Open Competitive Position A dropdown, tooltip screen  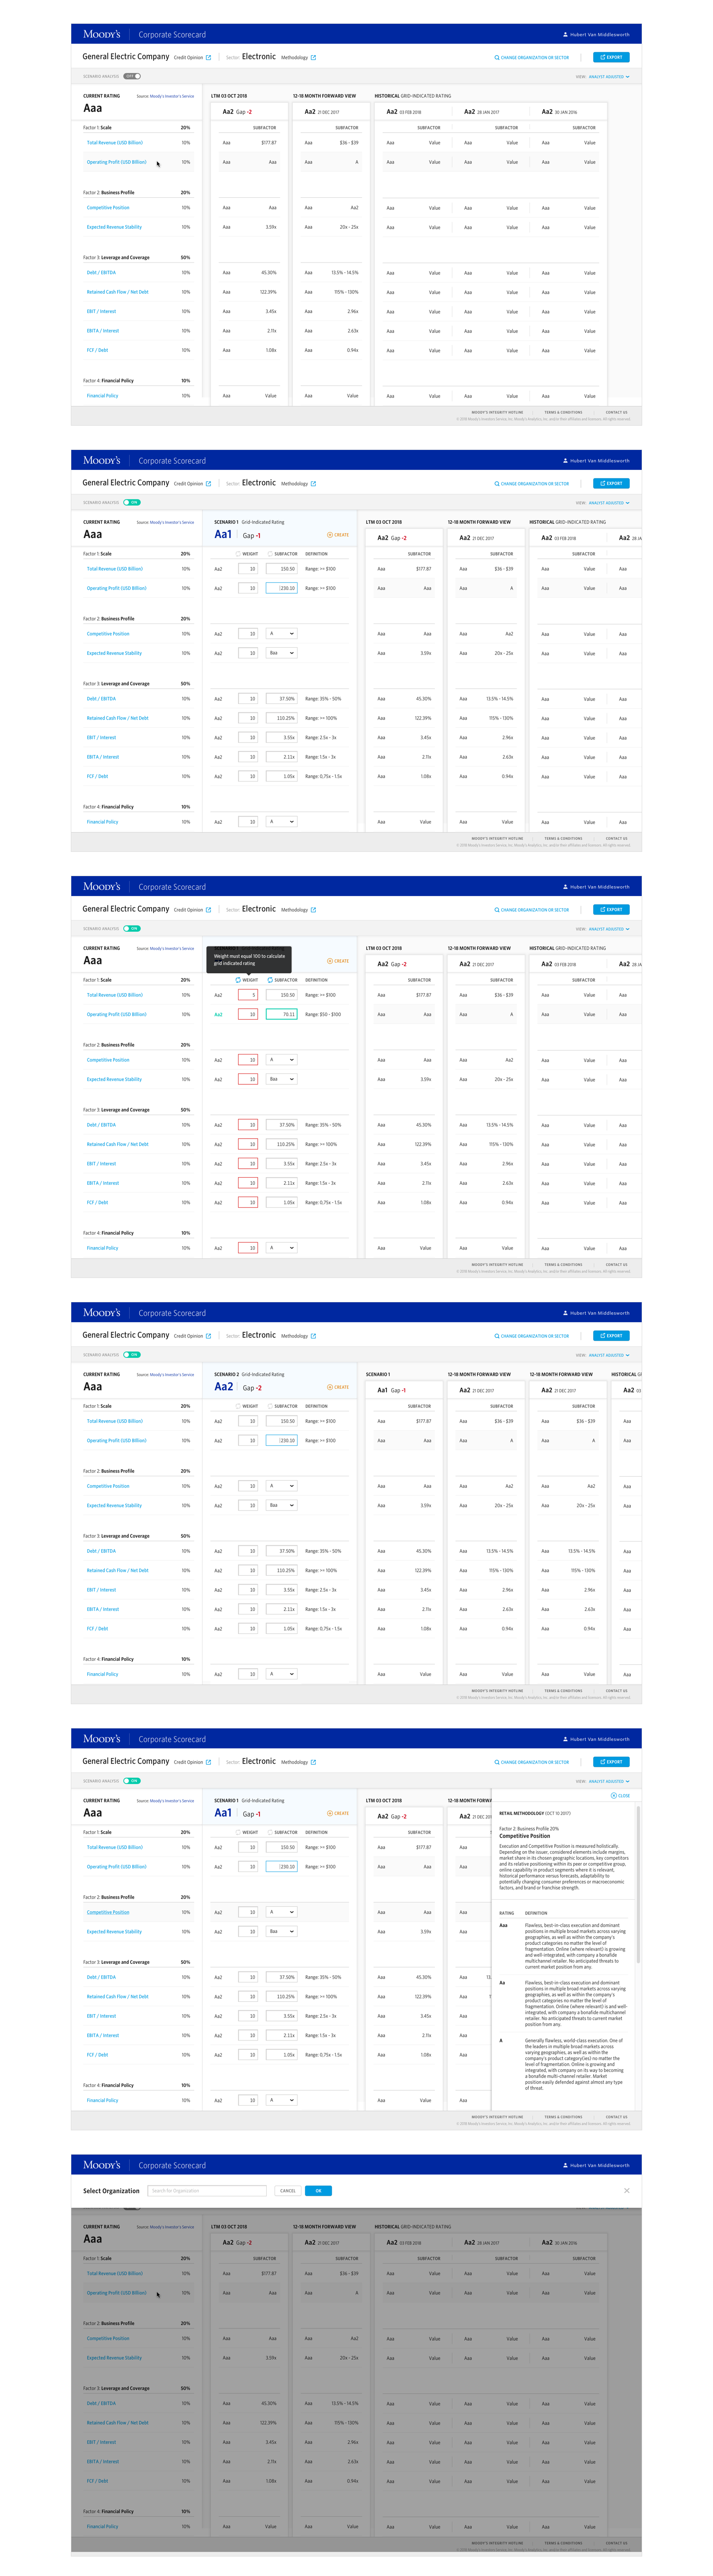click(x=282, y=1060)
